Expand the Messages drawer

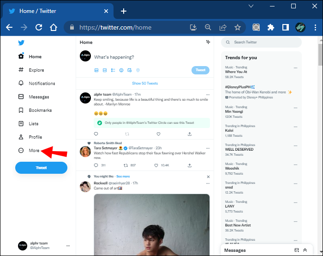pos(305,250)
